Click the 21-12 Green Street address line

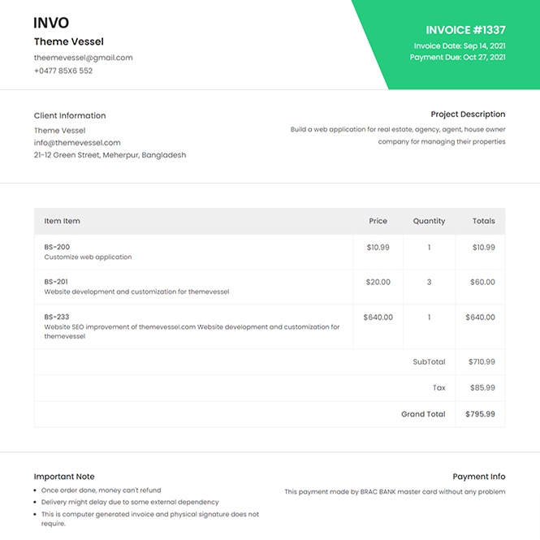tap(110, 154)
